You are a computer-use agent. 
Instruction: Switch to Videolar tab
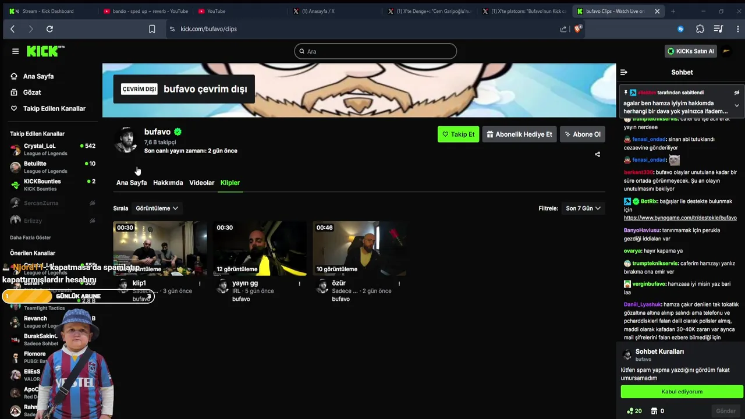click(x=202, y=183)
